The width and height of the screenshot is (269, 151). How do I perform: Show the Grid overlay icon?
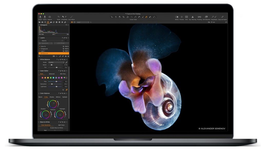[x=186, y=16]
